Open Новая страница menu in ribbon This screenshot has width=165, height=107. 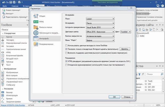coord(12,10)
